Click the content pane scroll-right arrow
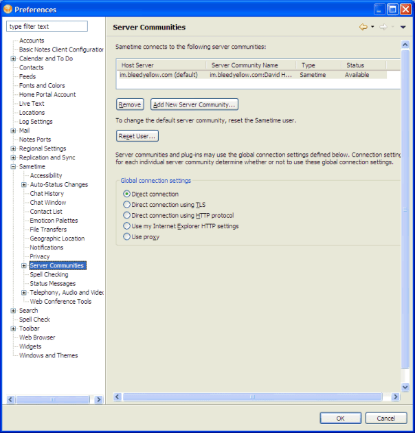The width and height of the screenshot is (415, 433). (395, 397)
